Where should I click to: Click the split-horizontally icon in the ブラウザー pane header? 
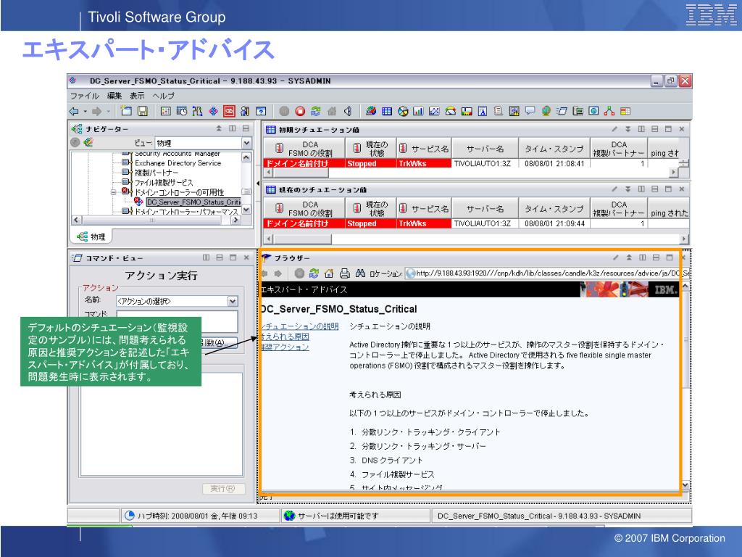pos(656,257)
